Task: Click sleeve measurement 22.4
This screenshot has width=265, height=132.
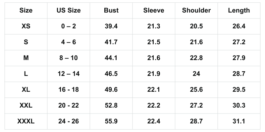Action: [x=154, y=121]
